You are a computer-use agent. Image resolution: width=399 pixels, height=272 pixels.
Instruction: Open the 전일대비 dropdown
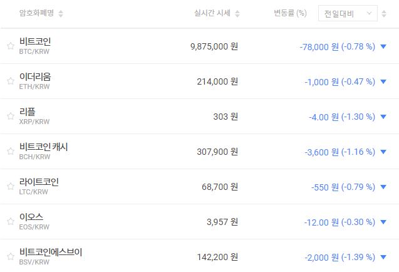(x=347, y=13)
